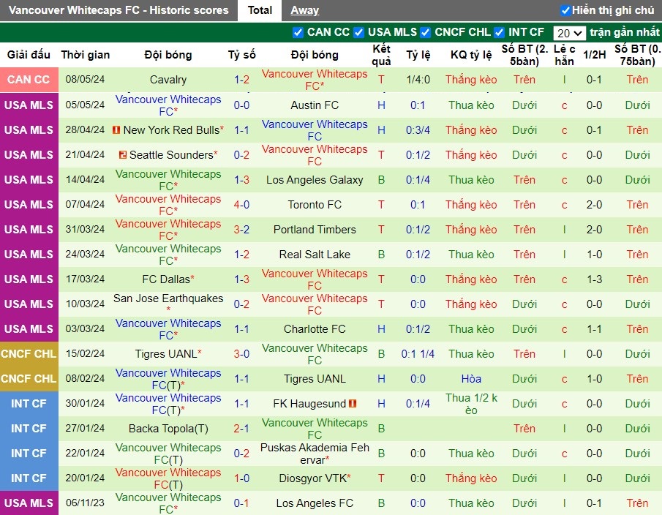The width and height of the screenshot is (662, 515).
Task: Click 'Thắng kèo' result in Diosgyor VTK row
Action: (471, 478)
